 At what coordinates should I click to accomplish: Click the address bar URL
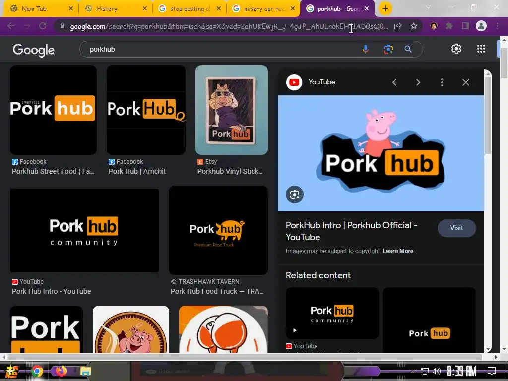pyautogui.click(x=229, y=26)
